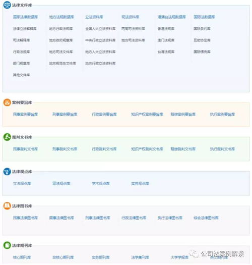Click the green document icon beside 法律期刊库
The height and width of the screenshot is (265, 252).
(7, 245)
